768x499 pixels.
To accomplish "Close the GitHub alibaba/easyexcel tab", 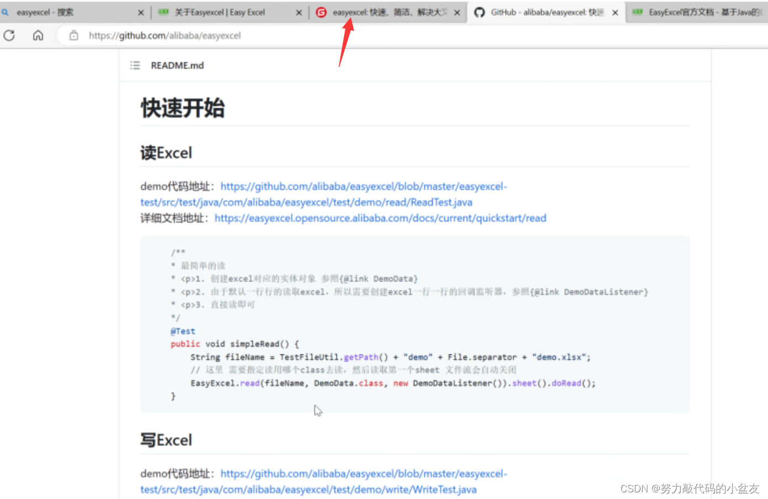I will pos(615,12).
